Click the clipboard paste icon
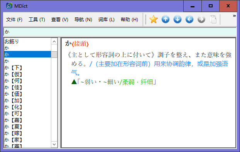Viewport: 240px width, 152px height. point(213,19)
